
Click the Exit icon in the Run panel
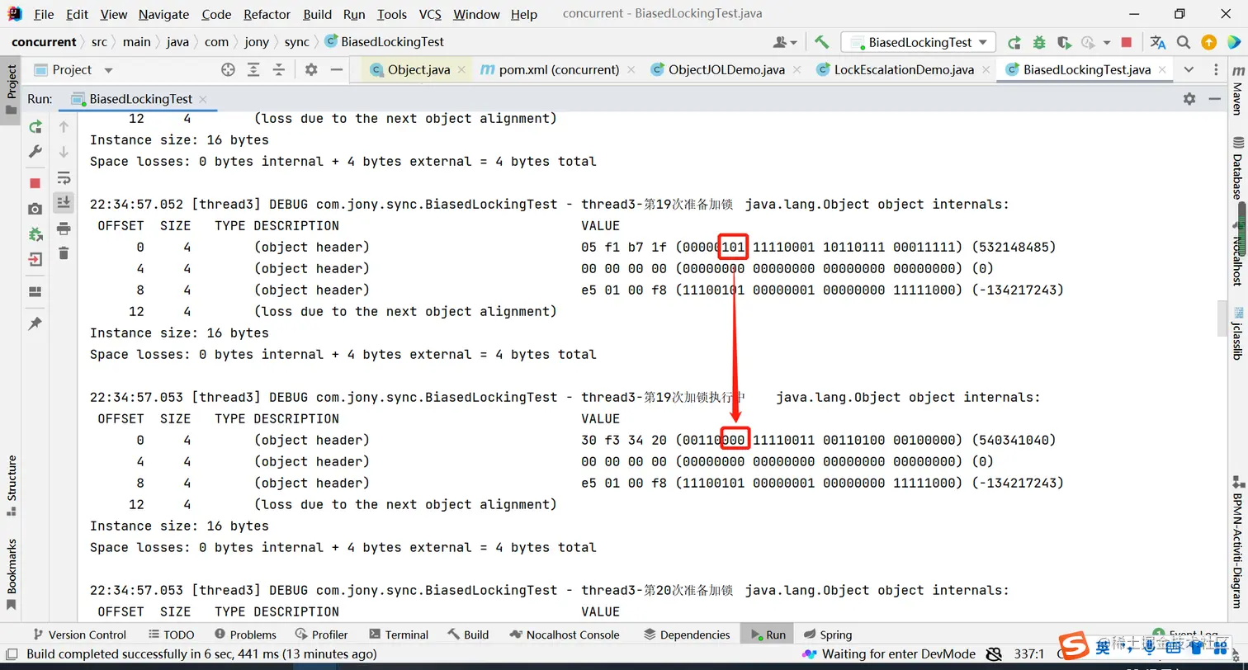click(35, 259)
